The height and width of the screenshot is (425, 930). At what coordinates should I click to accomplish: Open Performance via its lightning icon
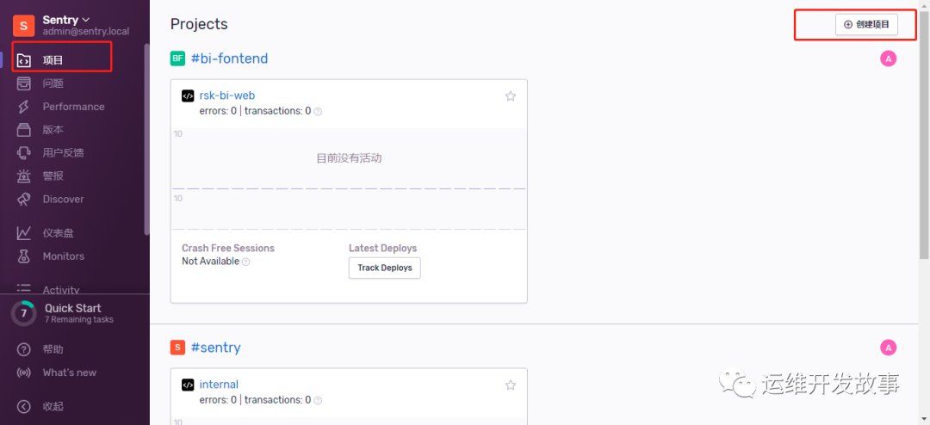coord(24,107)
